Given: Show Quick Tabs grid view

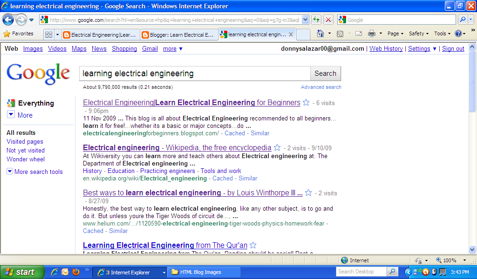Looking at the screenshot, I should (48, 34).
